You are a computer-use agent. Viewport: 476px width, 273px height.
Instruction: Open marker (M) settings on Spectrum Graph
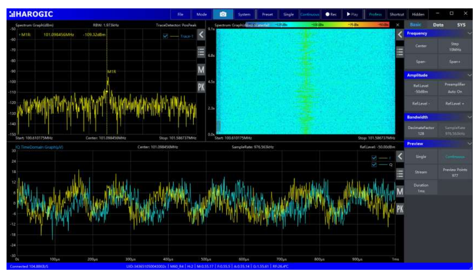201,70
